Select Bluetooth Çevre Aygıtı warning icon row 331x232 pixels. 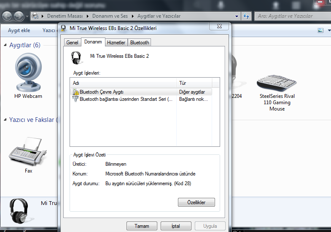click(x=141, y=92)
